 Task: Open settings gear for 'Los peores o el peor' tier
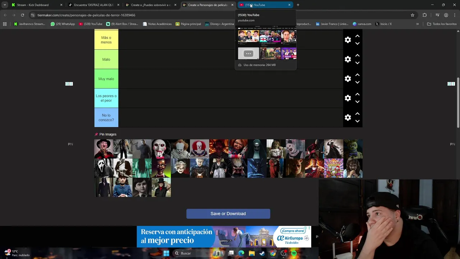tap(348, 98)
